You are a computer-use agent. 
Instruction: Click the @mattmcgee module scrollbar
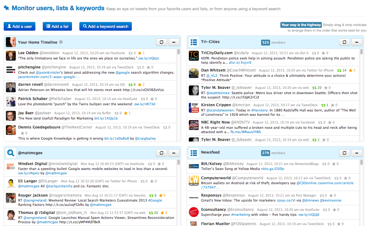(x=179, y=162)
